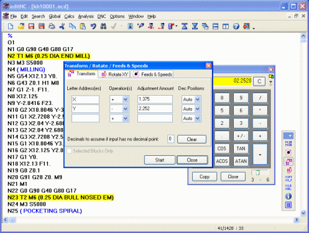
Task: Switch to the Rotate XY tab
Action: point(114,75)
